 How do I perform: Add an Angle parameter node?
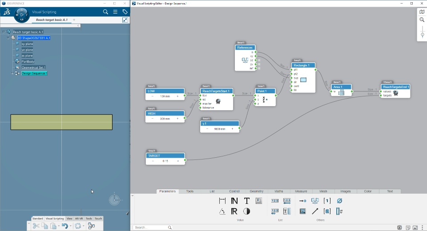[x=222, y=211]
